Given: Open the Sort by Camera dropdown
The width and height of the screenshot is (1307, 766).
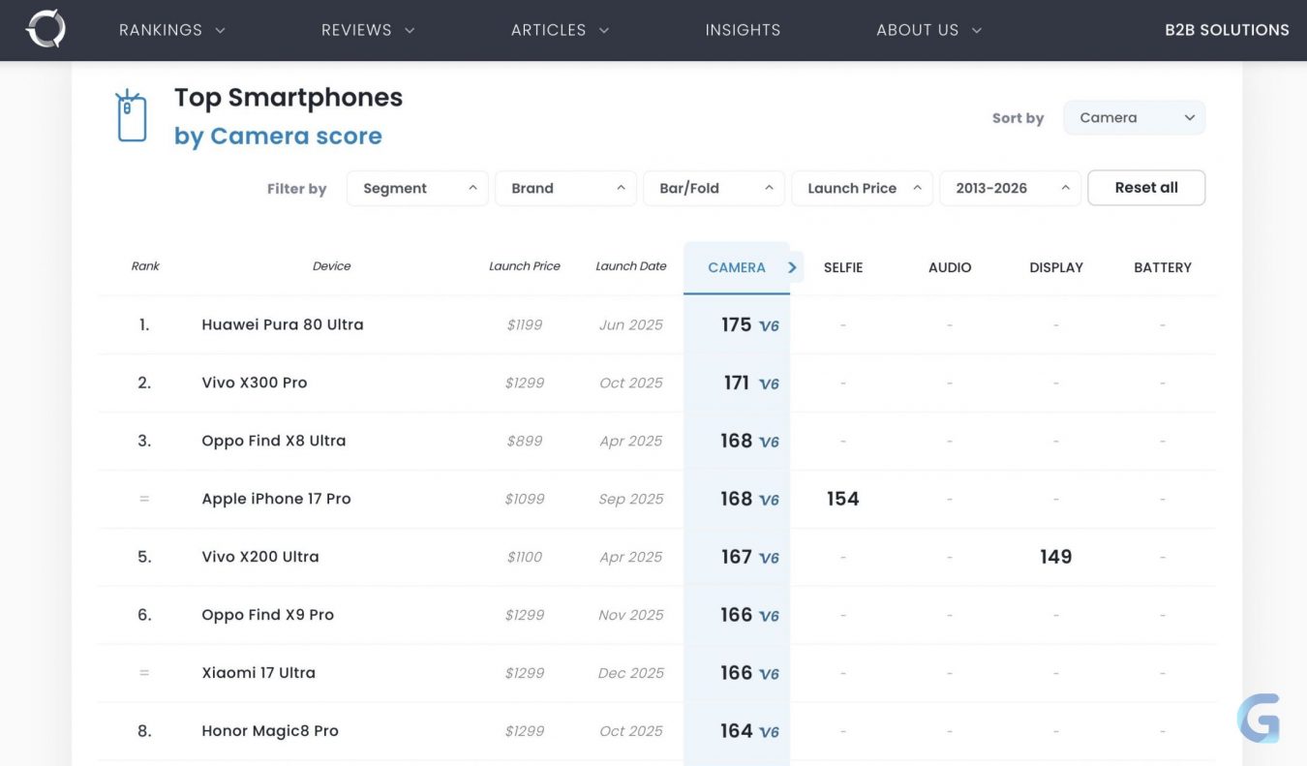Looking at the screenshot, I should (x=1134, y=118).
